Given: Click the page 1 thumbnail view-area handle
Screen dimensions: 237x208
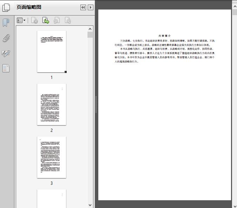Looking at the screenshot, I should tap(66, 72).
